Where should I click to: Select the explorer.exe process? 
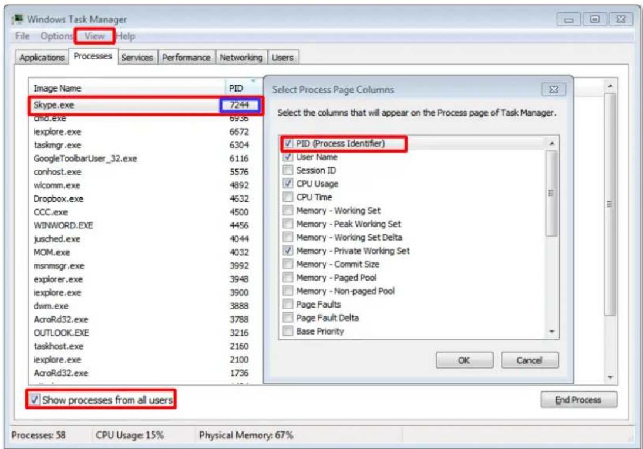pos(146,279)
